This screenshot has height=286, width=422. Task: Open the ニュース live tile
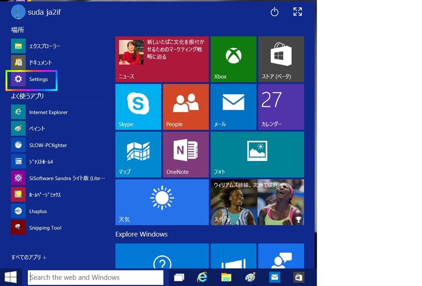tap(162, 59)
